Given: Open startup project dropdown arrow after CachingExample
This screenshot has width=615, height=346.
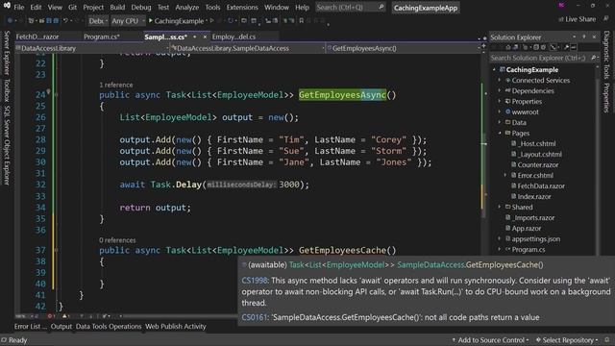Looking at the screenshot, I should tap(207, 21).
